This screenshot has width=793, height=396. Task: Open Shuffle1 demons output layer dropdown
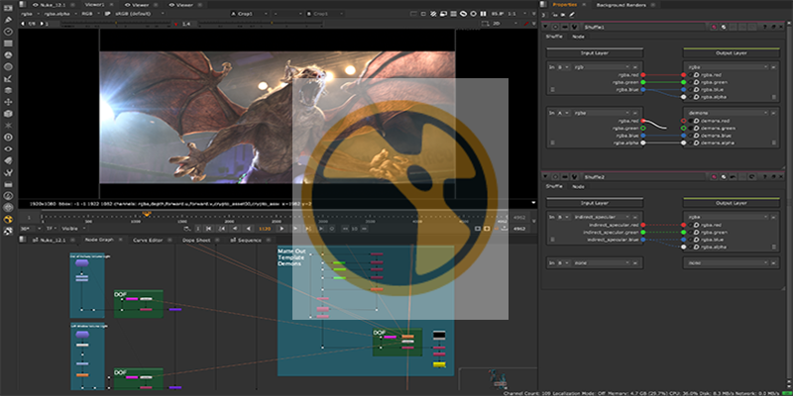point(727,113)
